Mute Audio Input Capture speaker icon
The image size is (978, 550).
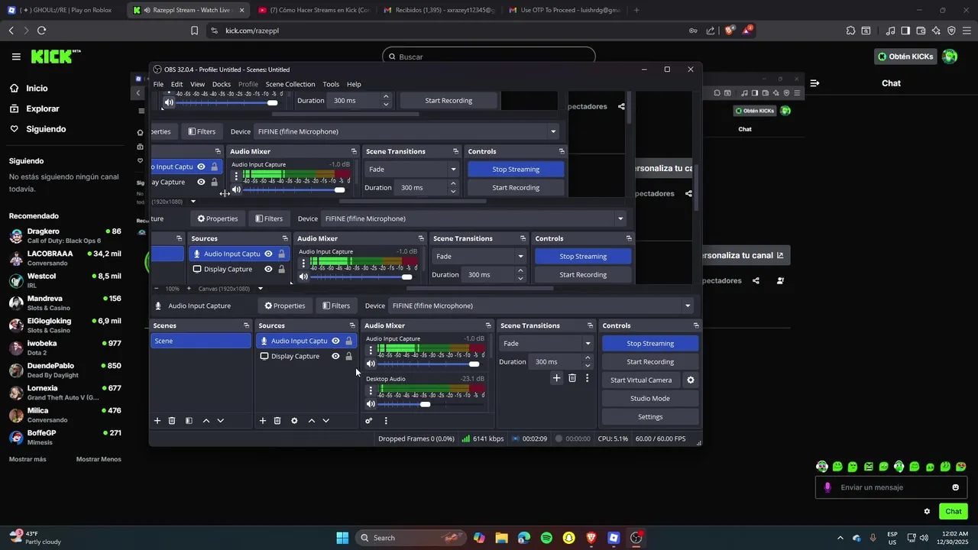[x=371, y=364]
